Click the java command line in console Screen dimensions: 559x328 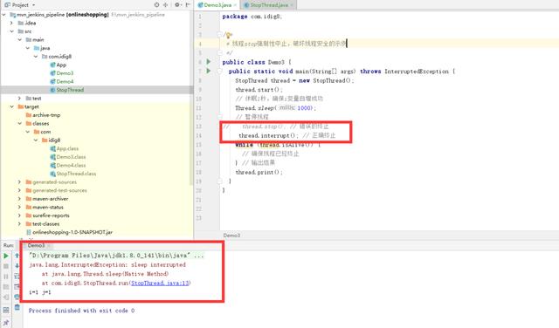116,256
